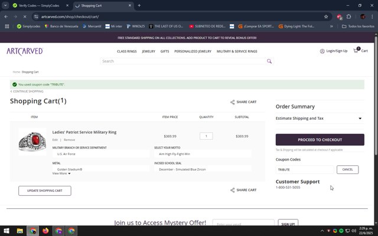The height and width of the screenshot is (236, 378).
Task: Open the Windows Start menu
Action: tap(6, 231)
